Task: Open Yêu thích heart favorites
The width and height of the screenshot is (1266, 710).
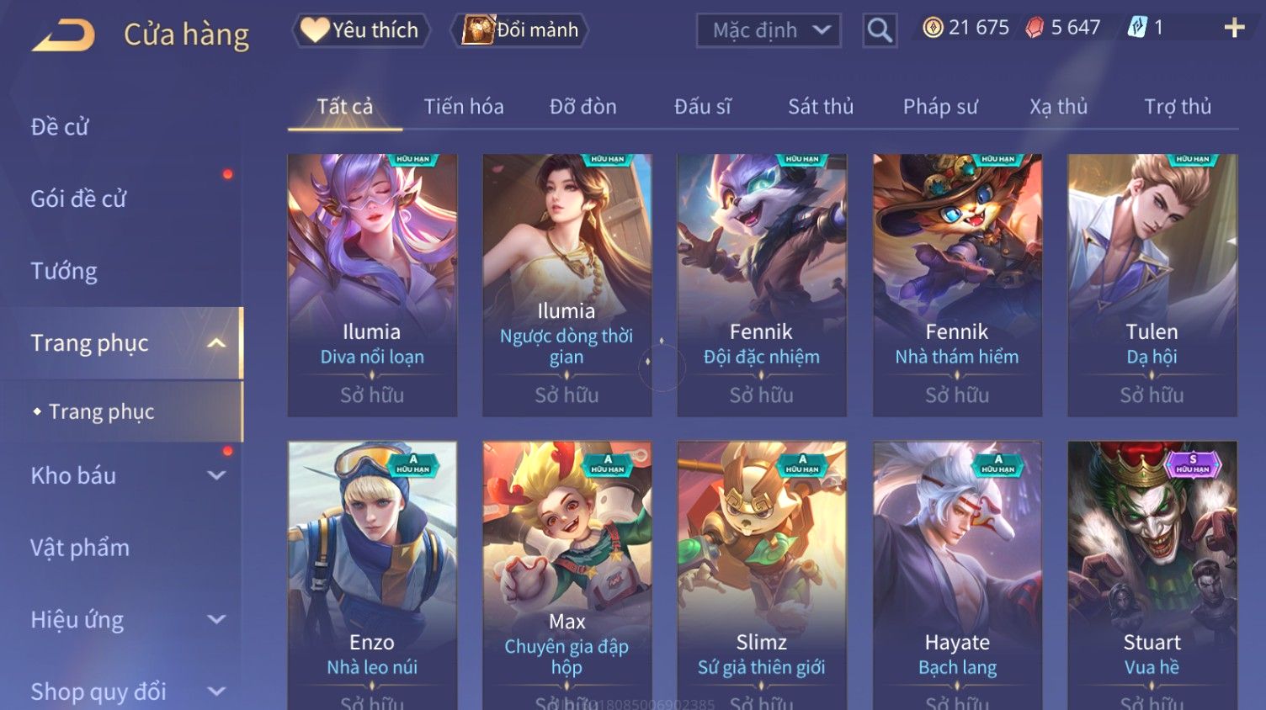Action: tap(360, 30)
